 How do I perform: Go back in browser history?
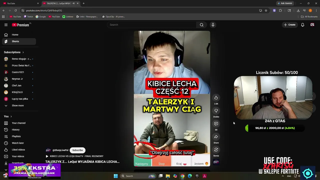coord(3,10)
